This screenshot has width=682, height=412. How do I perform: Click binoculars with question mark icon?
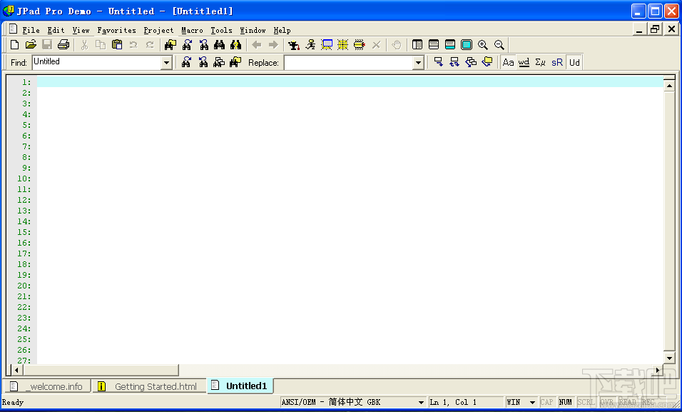pos(236,45)
